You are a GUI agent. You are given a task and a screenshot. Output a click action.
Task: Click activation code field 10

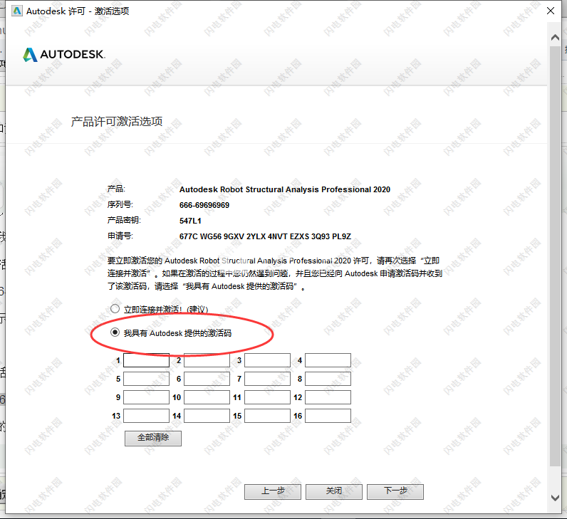[207, 397]
